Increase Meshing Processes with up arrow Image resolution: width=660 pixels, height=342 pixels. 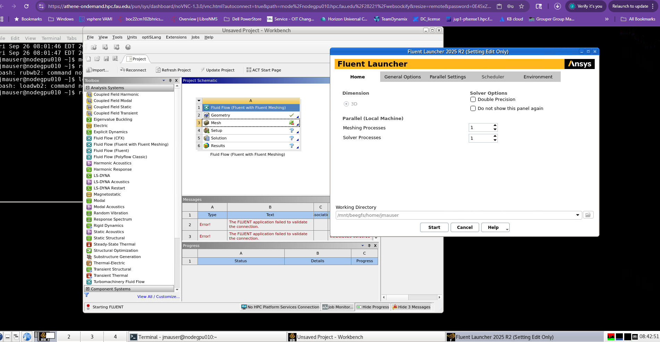coord(495,125)
